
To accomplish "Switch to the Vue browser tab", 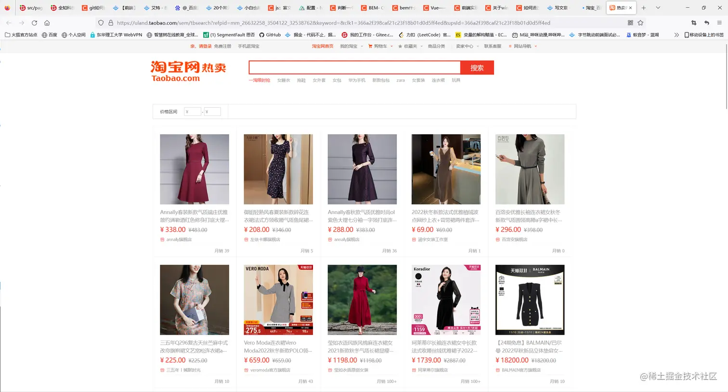I will (435, 8).
